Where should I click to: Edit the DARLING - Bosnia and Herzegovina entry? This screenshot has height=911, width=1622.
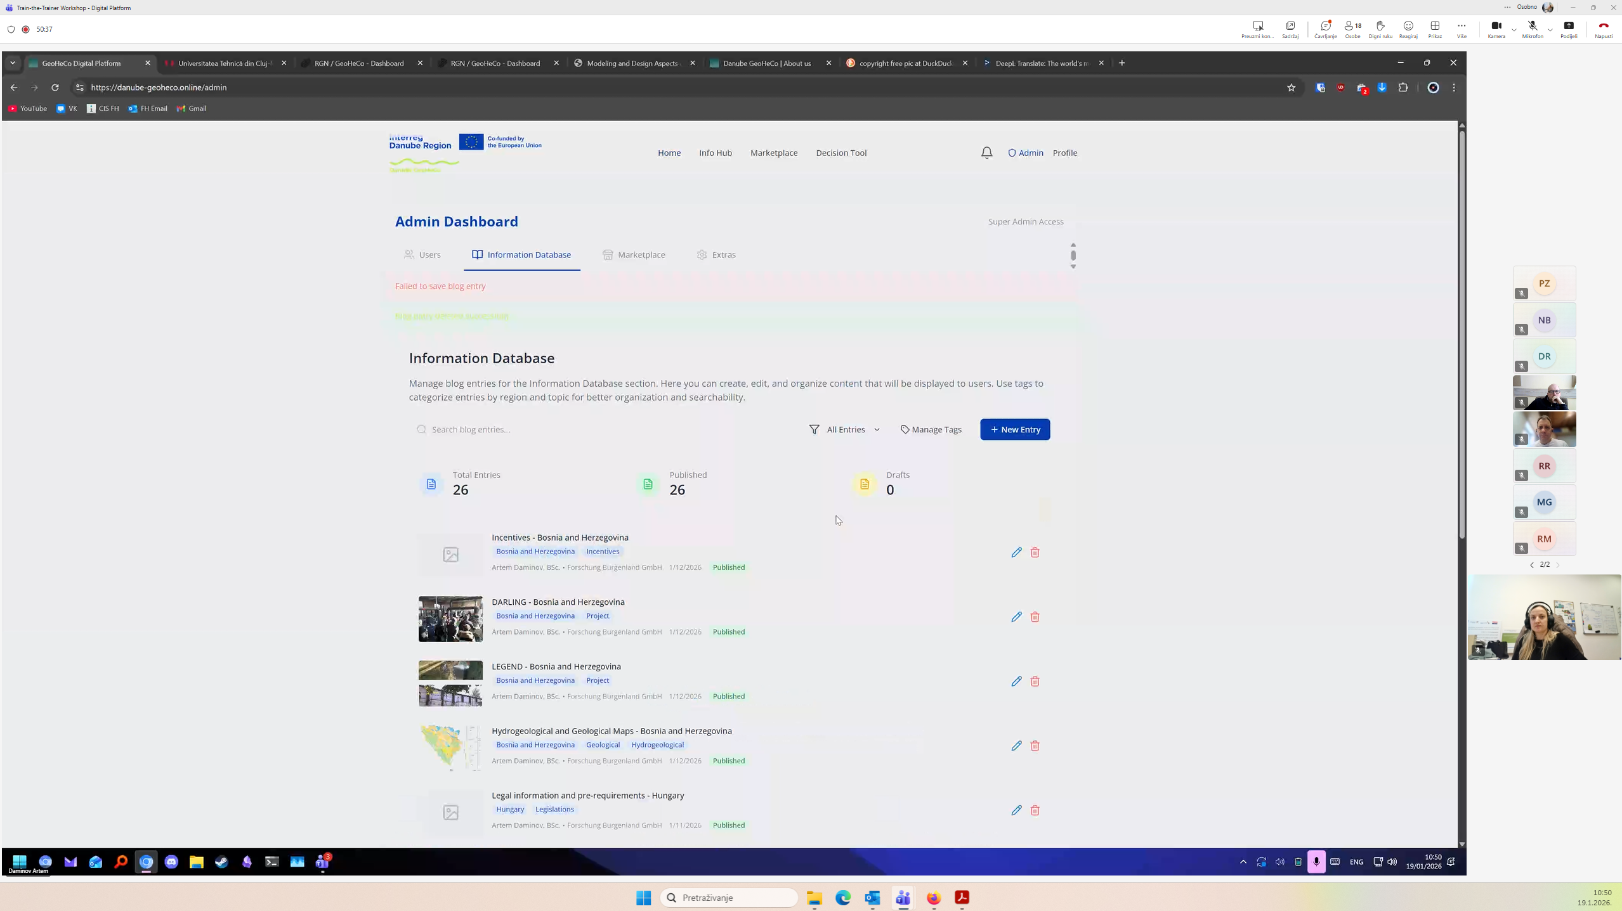click(x=1016, y=617)
